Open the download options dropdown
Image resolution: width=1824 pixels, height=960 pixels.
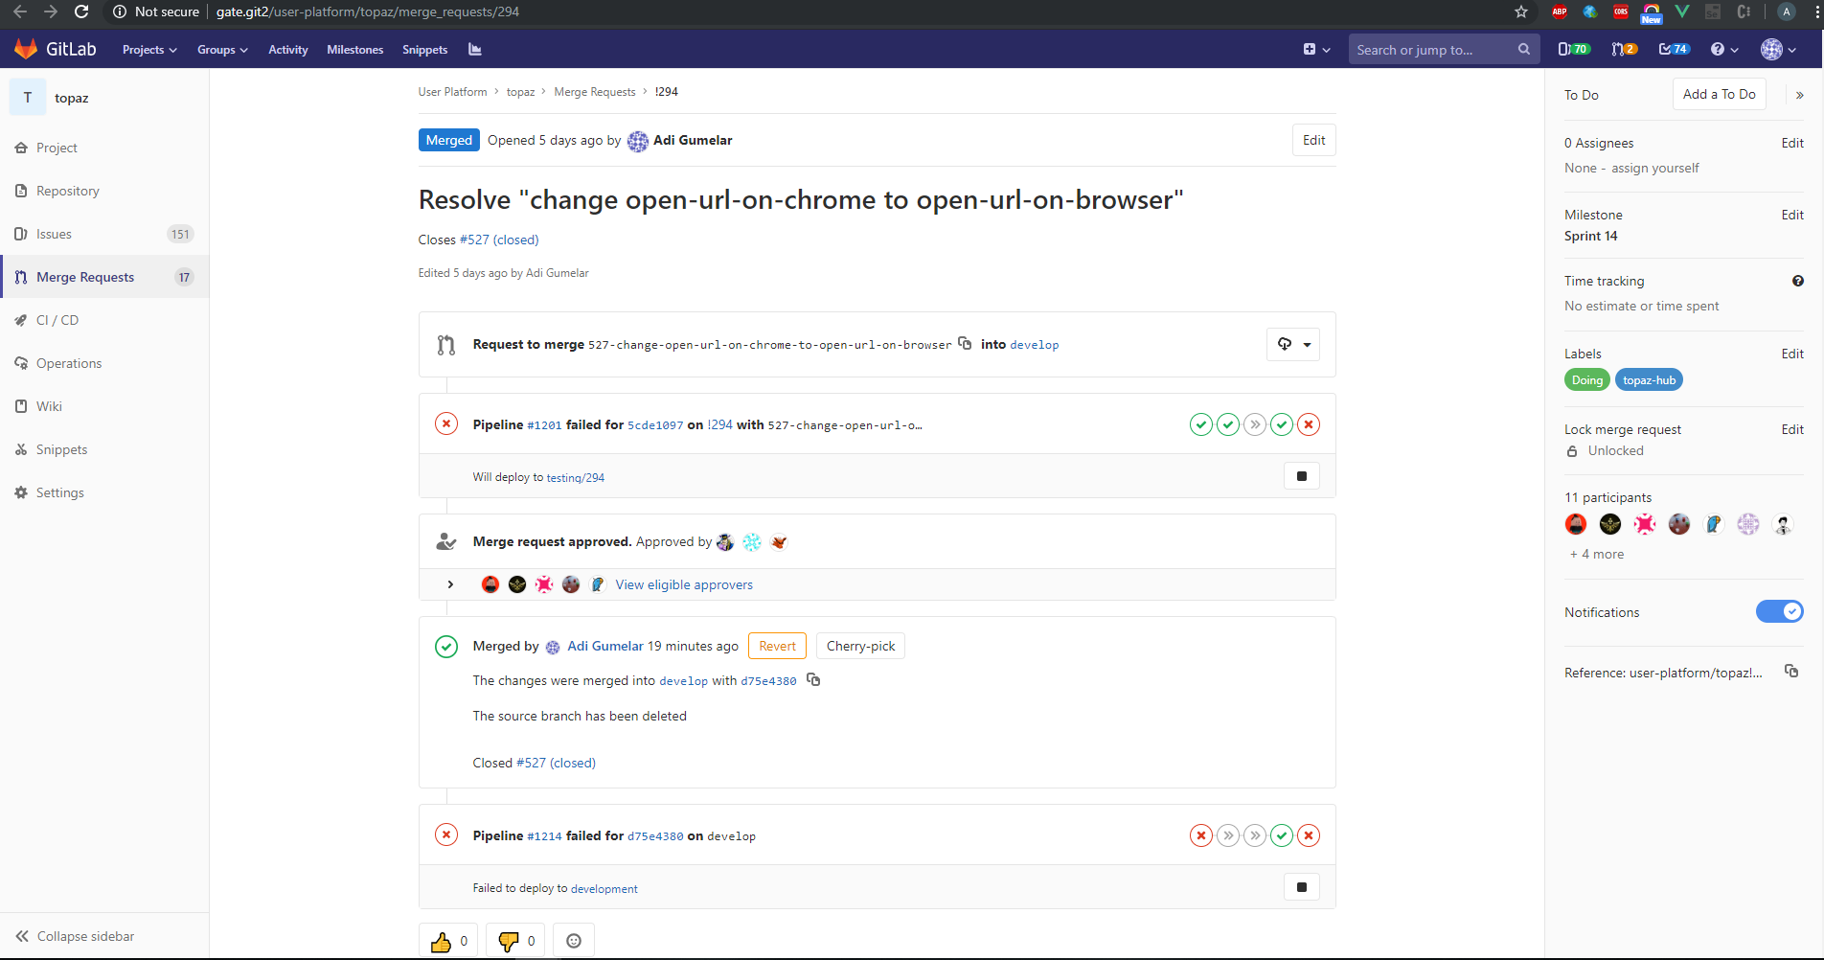pos(1293,344)
